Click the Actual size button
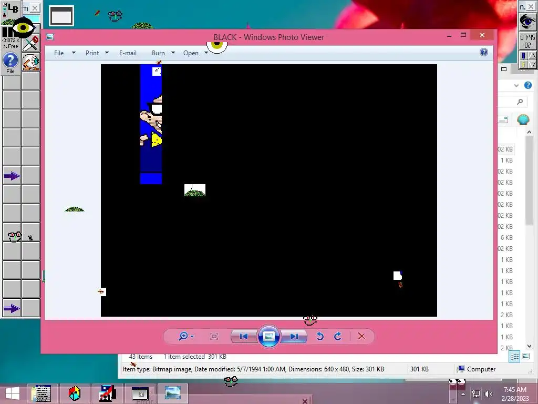538x404 pixels. point(214,336)
